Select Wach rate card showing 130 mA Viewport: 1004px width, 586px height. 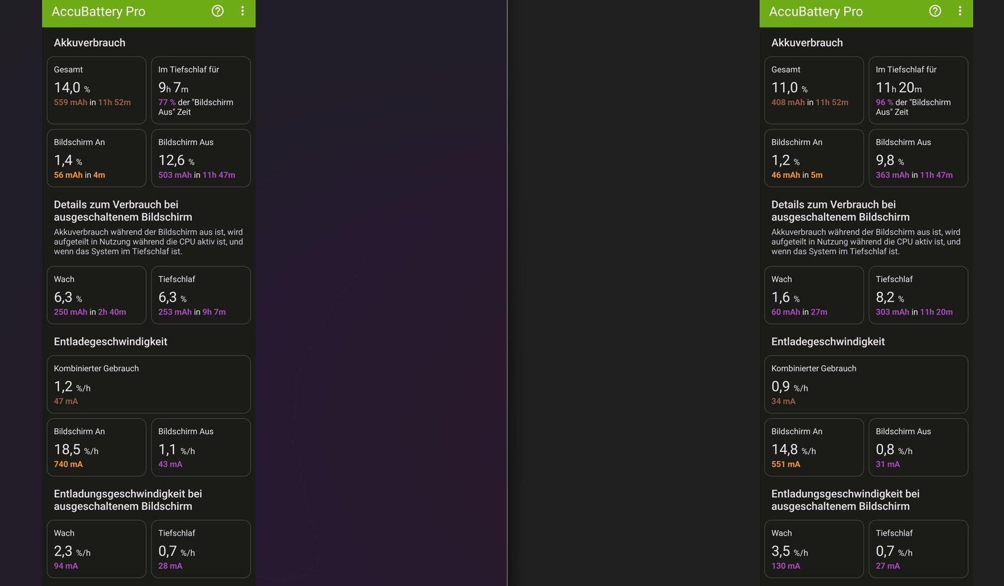click(814, 549)
